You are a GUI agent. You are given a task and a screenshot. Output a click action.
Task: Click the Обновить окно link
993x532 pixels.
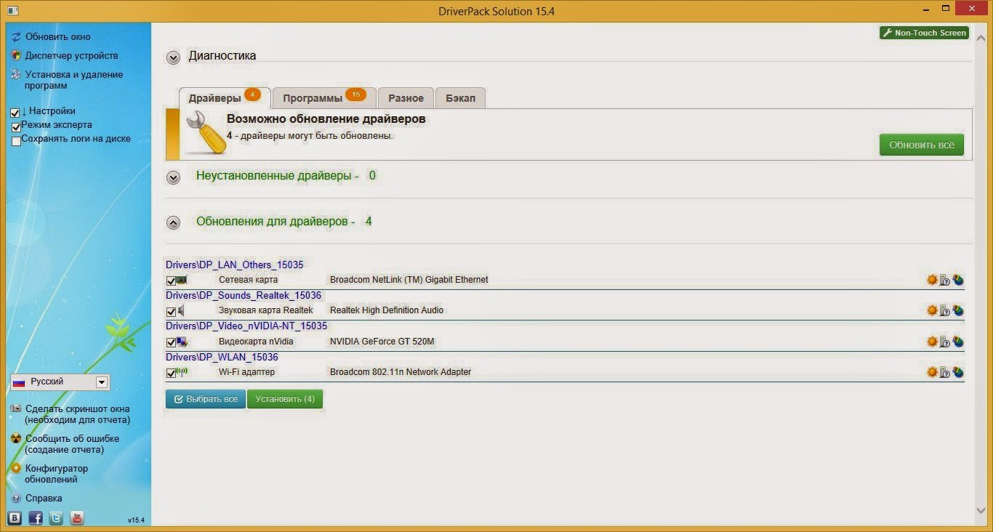(58, 36)
